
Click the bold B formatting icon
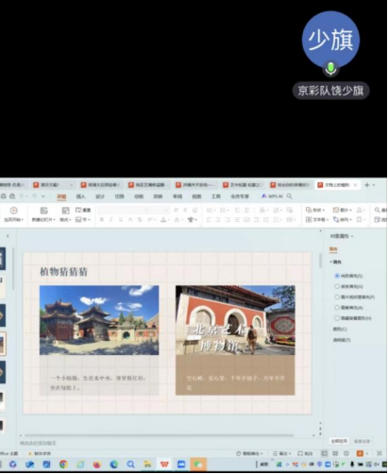[x=102, y=220]
